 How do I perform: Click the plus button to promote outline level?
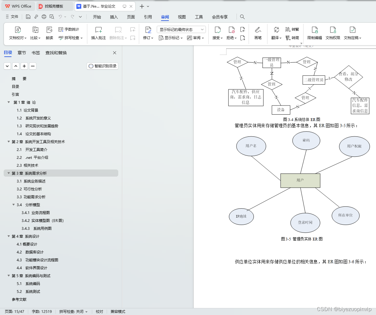coord(25,66)
